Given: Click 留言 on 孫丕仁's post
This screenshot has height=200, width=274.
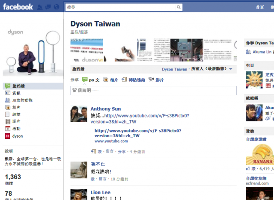Looking at the screenshot, I should pyautogui.click(x=103, y=179).
